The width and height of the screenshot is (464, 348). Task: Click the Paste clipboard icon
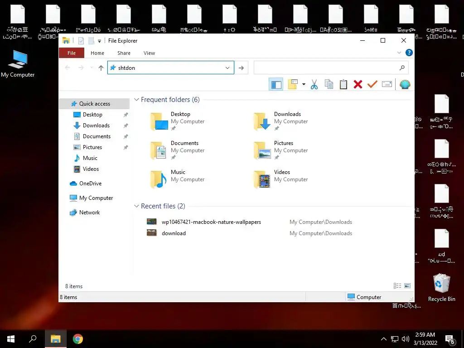pyautogui.click(x=343, y=85)
